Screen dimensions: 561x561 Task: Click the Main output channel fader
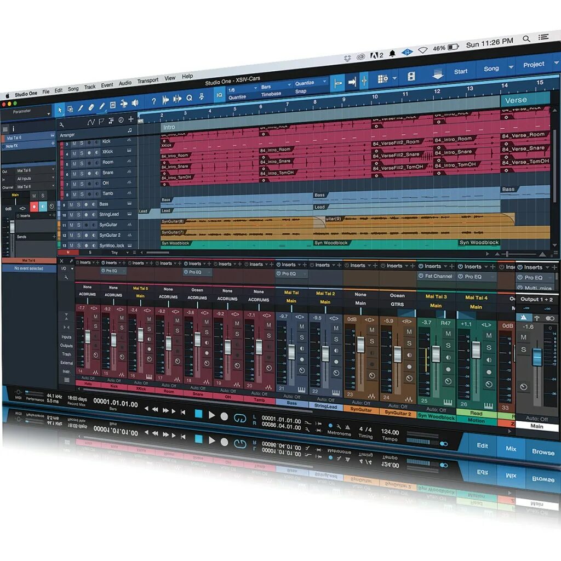(537, 357)
